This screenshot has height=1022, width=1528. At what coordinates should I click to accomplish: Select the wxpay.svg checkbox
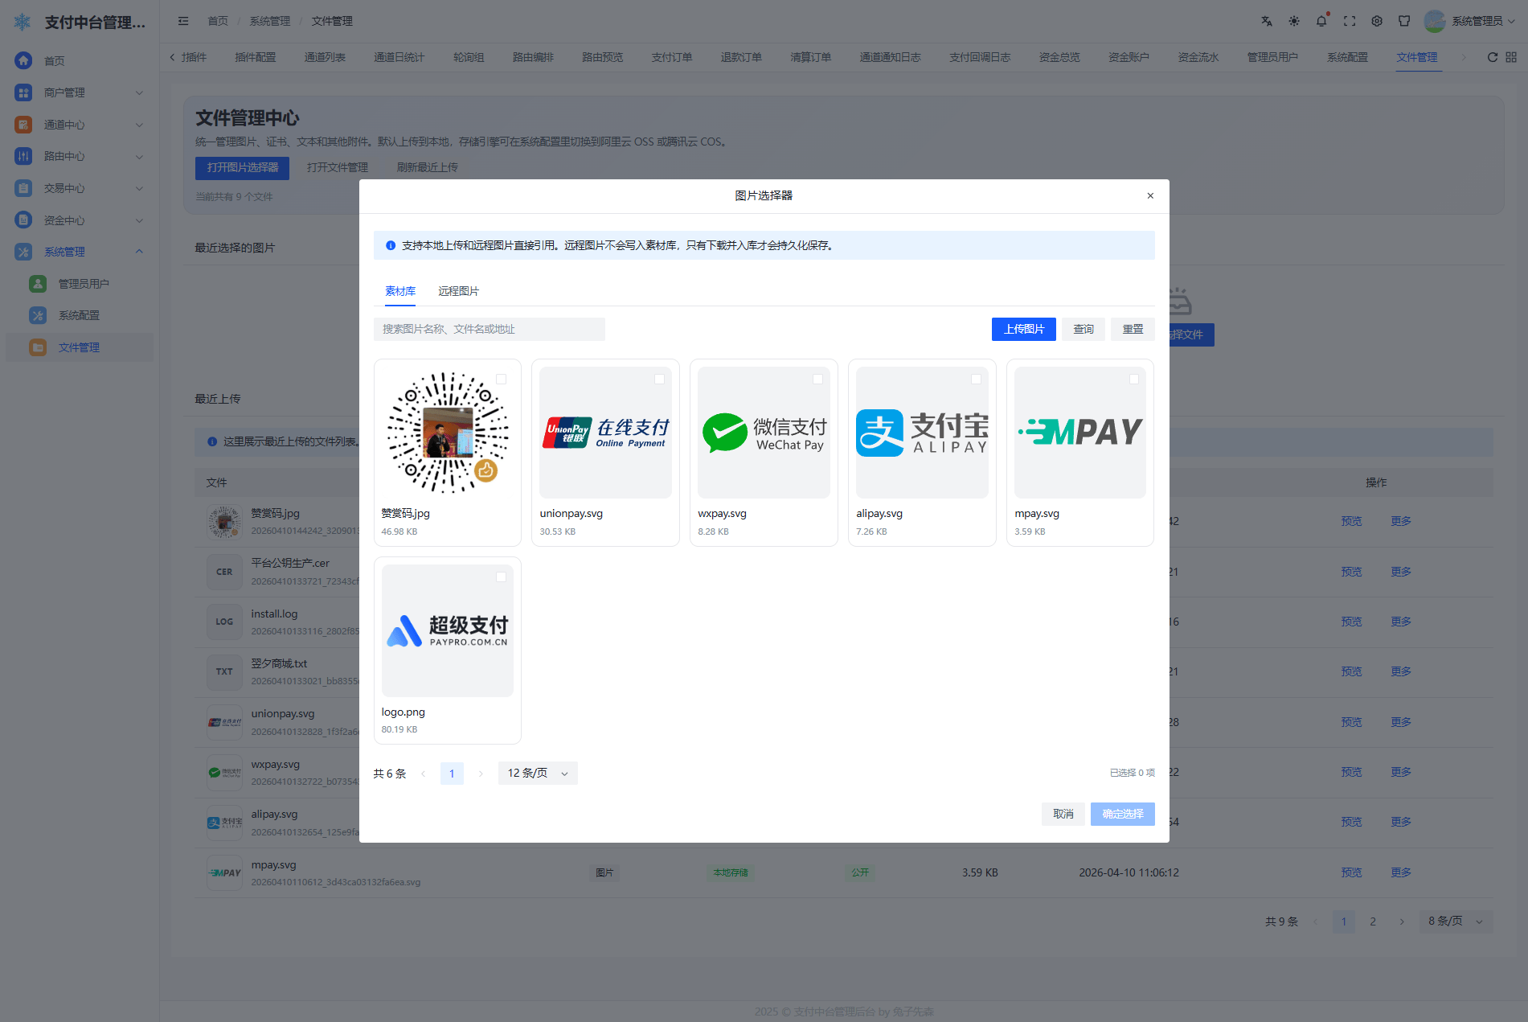(817, 379)
